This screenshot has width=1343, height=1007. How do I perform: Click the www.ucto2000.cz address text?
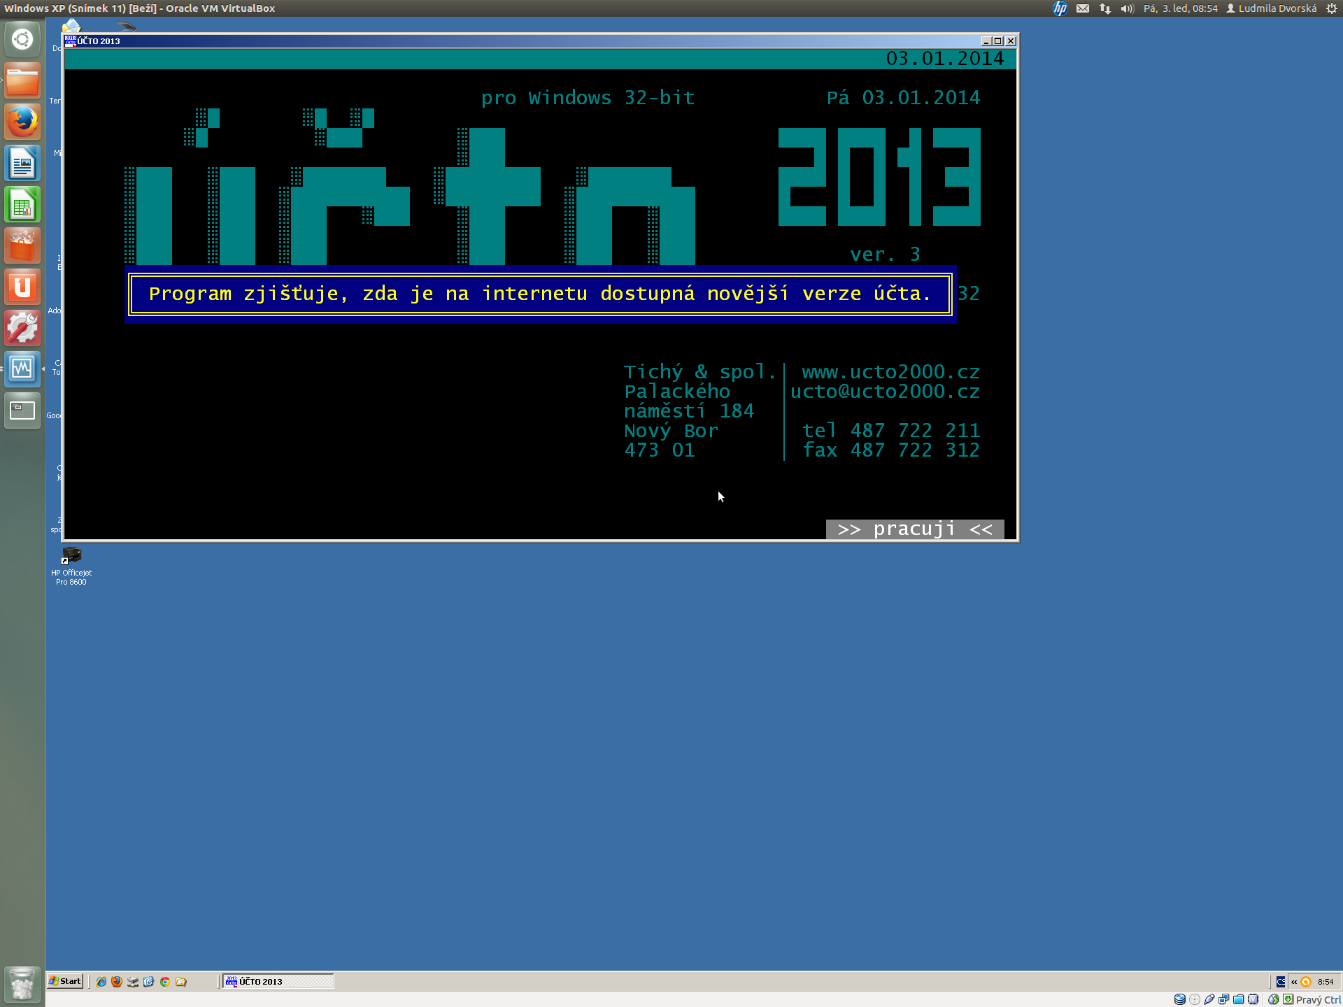coord(890,372)
